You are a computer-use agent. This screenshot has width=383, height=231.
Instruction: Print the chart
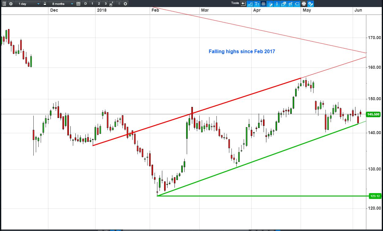click(x=304, y=4)
